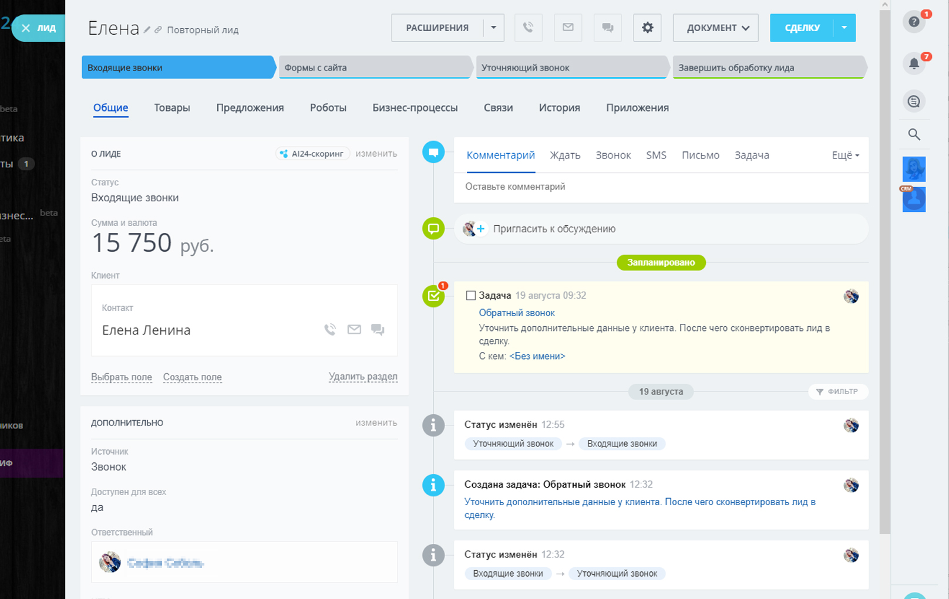Click the Оставьте комментарий input field
This screenshot has width=949, height=599.
[661, 187]
